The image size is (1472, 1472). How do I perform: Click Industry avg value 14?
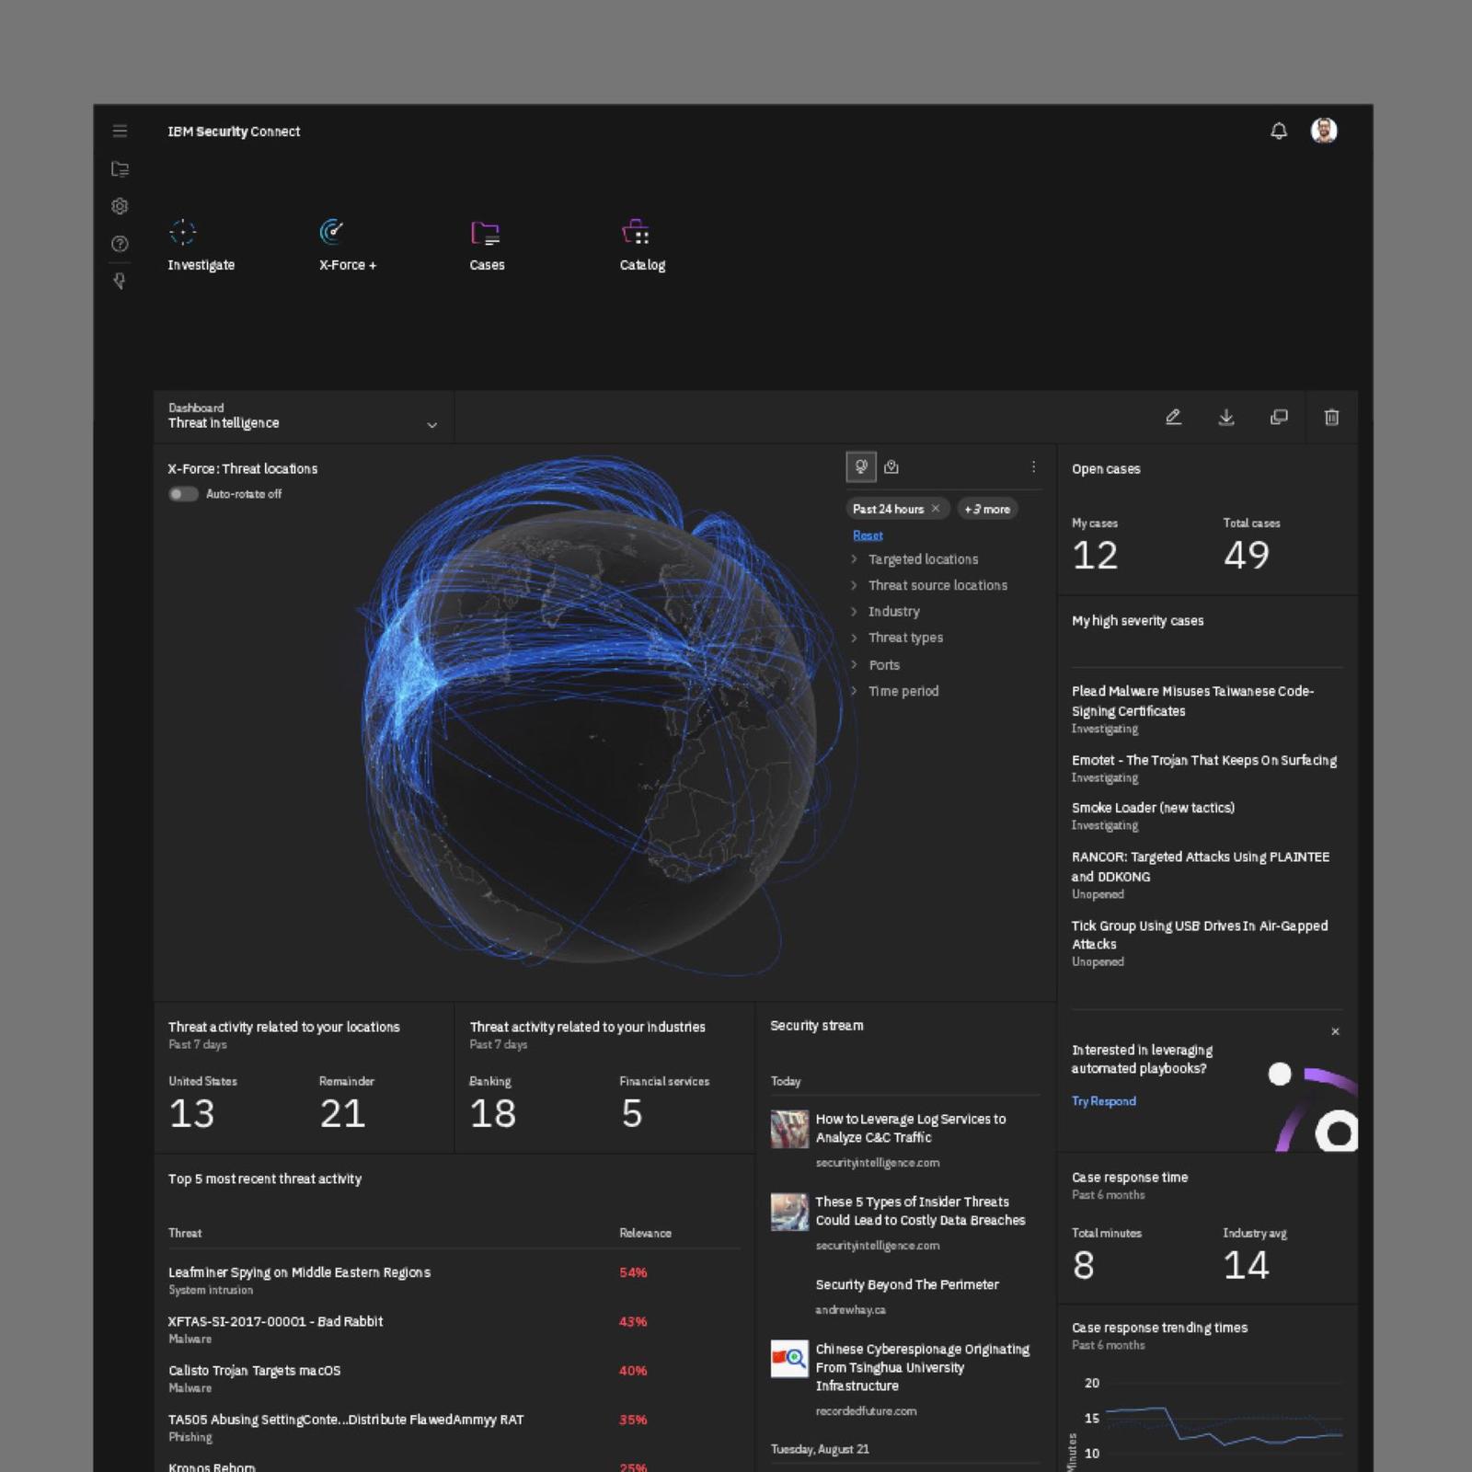1246,1265
